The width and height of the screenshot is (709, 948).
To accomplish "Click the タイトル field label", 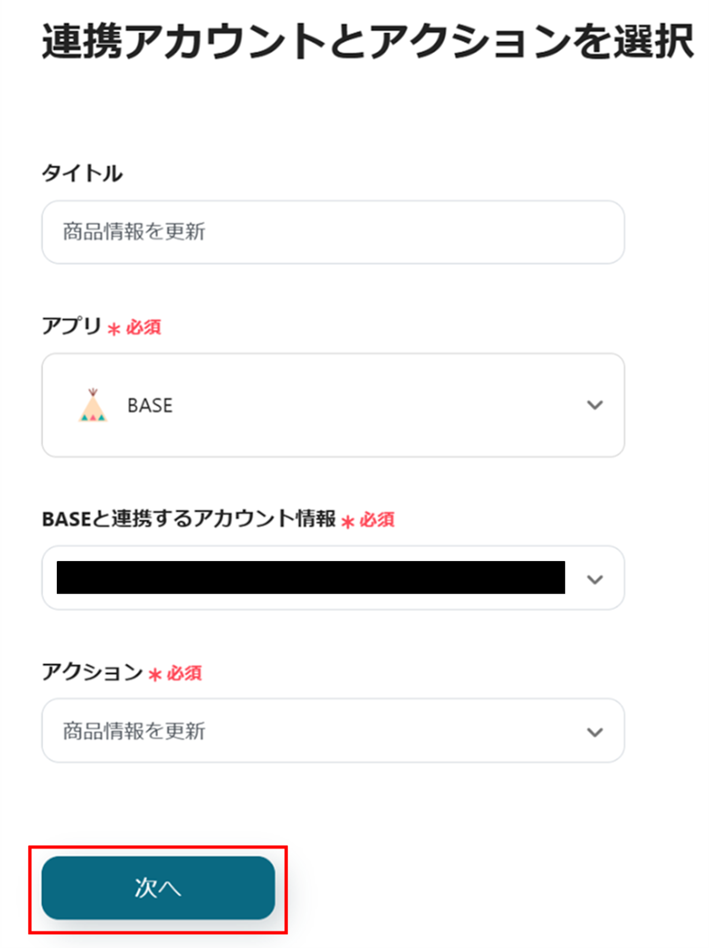I will (x=82, y=173).
